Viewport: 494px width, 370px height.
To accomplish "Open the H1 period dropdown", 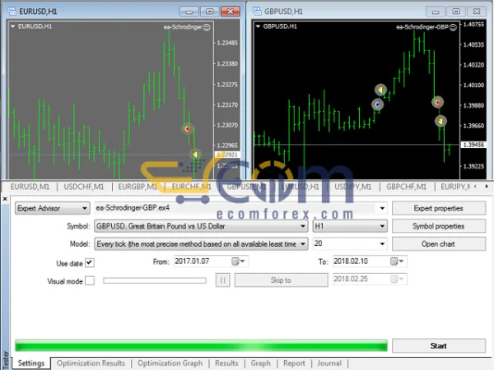I will (x=350, y=226).
